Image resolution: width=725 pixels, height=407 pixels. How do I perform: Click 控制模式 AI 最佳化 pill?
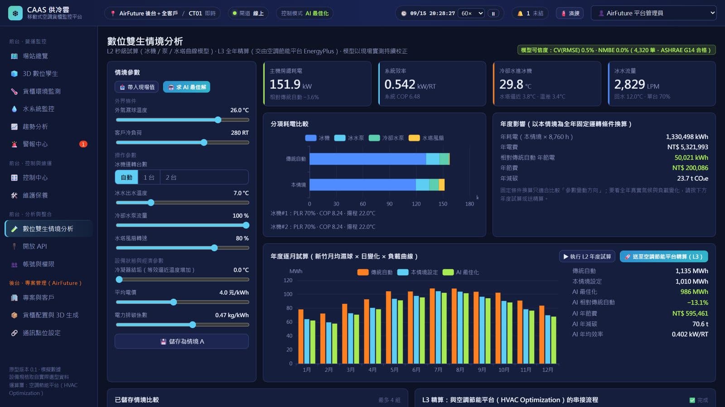click(x=304, y=14)
